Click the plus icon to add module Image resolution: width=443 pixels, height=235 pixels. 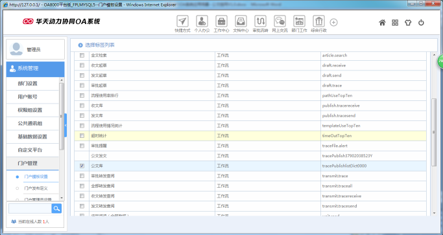(333, 22)
